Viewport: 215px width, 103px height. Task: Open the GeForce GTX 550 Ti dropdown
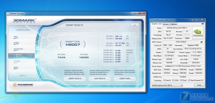[x=167, y=85]
